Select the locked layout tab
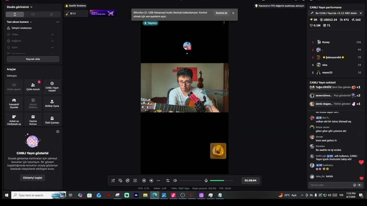The image size is (367, 206). click(x=51, y=14)
